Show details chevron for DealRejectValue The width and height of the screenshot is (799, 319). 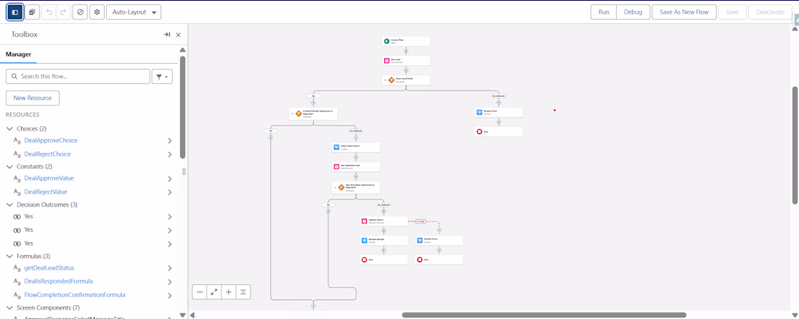coord(170,192)
